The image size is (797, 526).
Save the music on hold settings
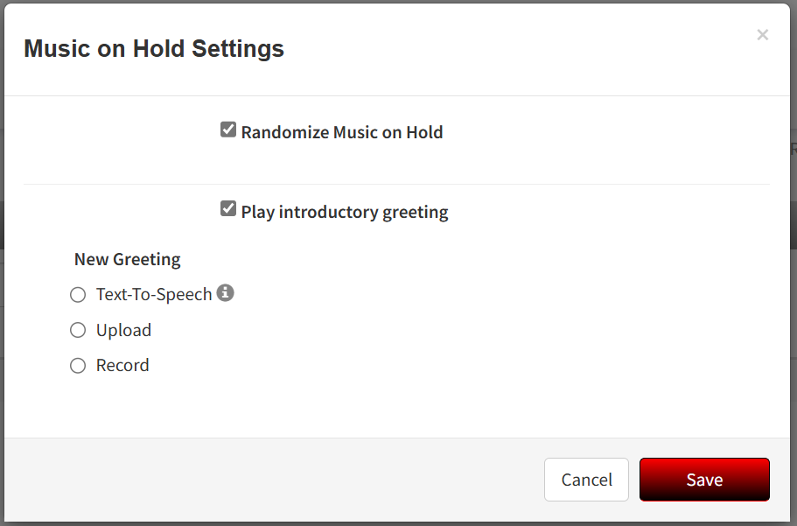point(704,480)
